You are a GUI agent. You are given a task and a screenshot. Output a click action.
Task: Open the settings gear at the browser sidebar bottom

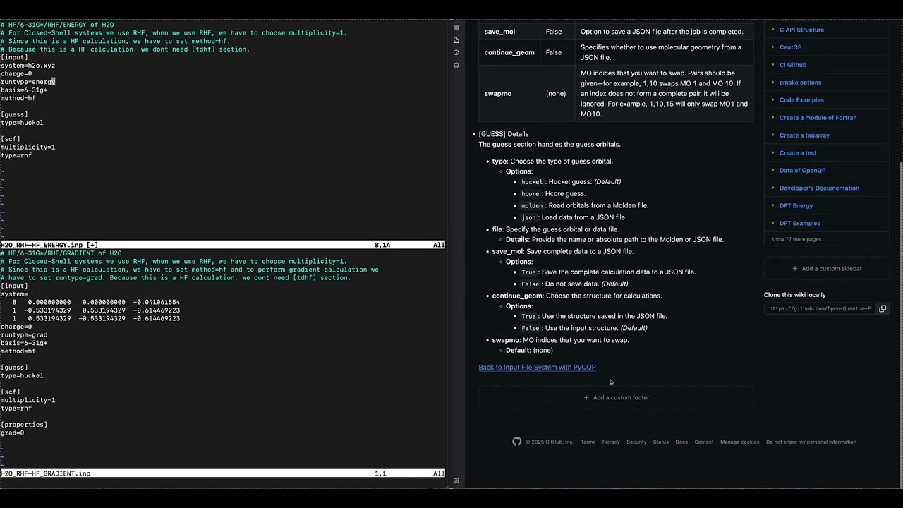(456, 480)
